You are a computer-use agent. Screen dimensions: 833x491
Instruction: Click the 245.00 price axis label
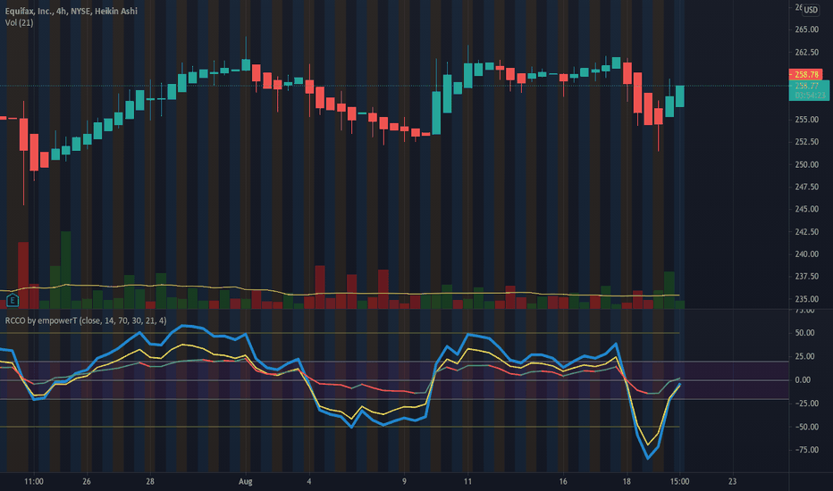(x=806, y=209)
